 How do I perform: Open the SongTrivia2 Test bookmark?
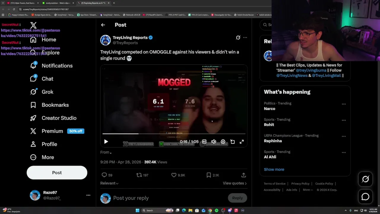[64, 15]
